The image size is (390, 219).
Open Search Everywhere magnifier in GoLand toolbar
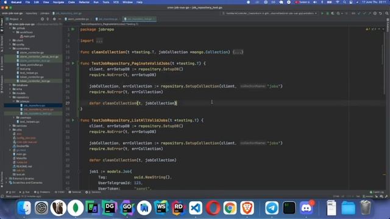(387, 13)
